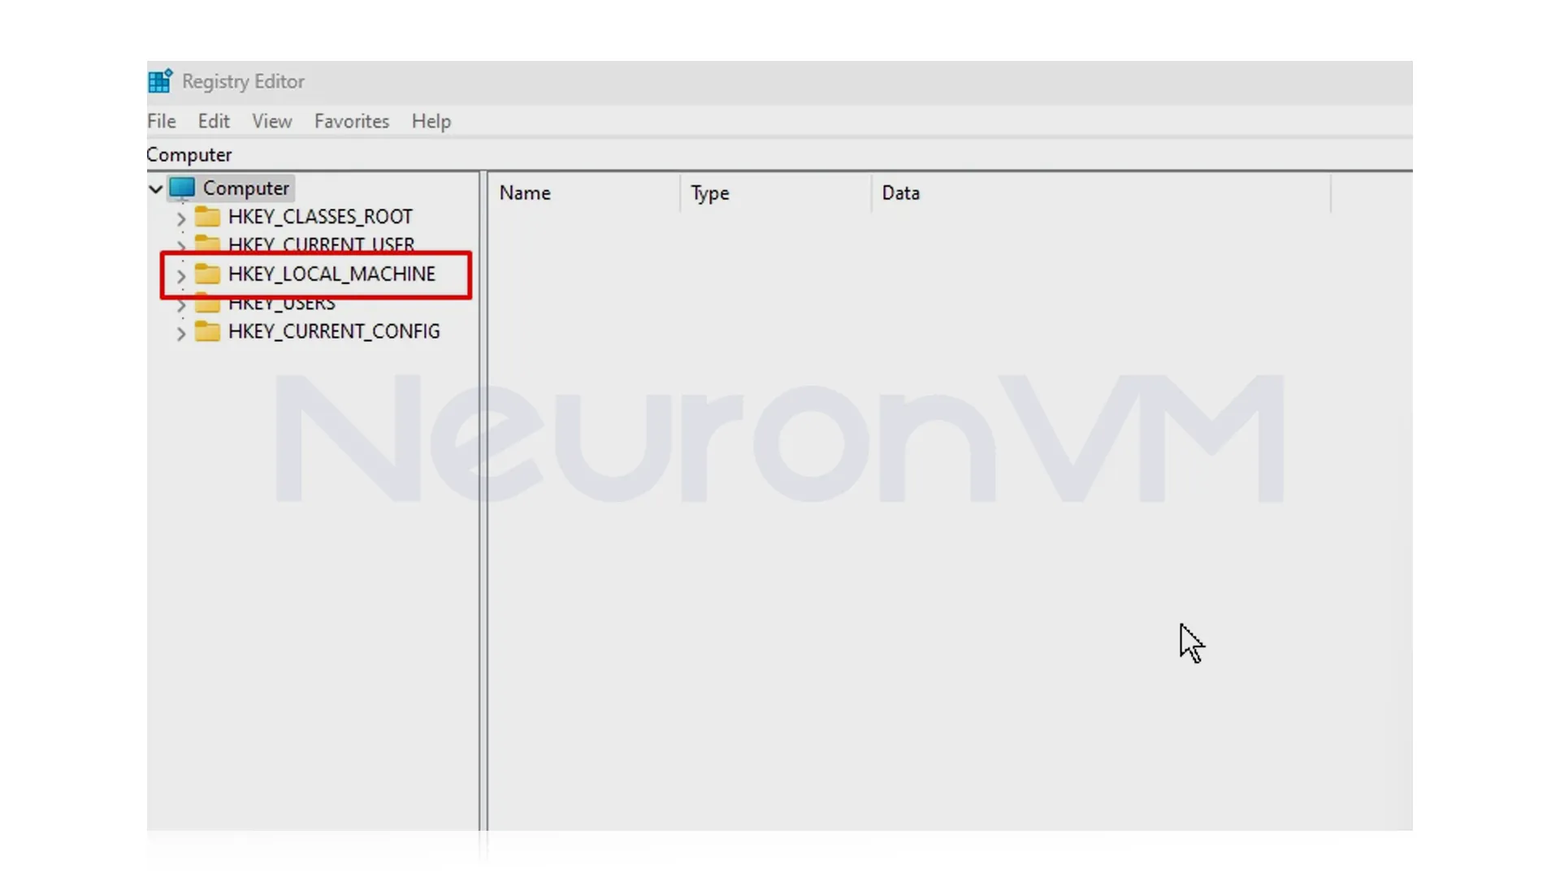Click the Computer monitor icon
Viewport: 1560px width, 877px height.
point(182,188)
